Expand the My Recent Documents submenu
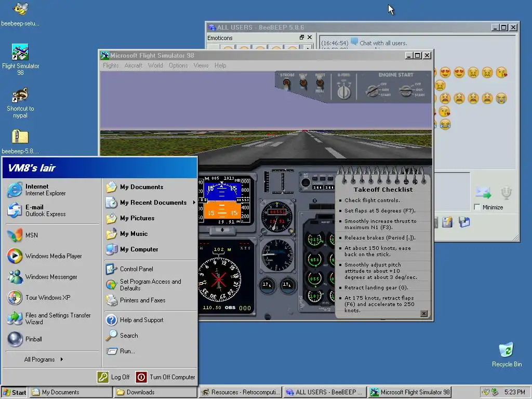532x399 pixels. (151, 203)
